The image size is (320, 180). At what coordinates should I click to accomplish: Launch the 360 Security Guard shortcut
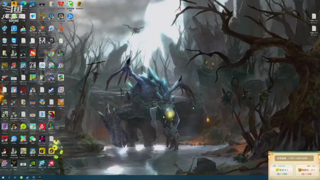coord(23,126)
